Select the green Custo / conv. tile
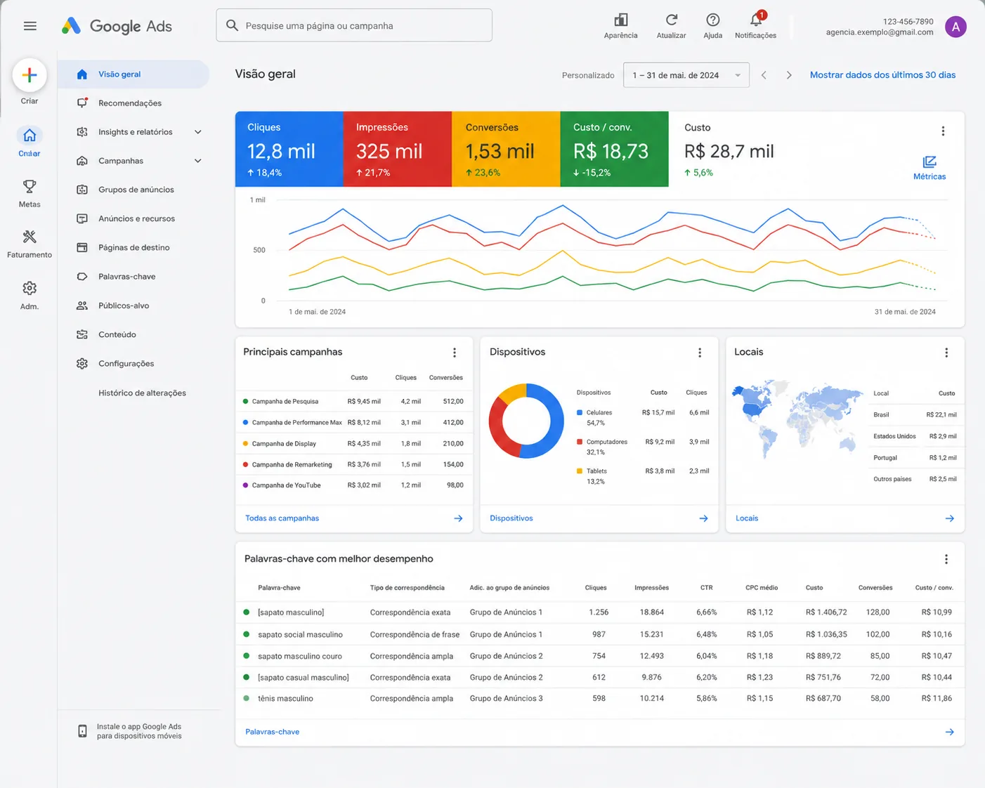The width and height of the screenshot is (985, 788). (615, 149)
